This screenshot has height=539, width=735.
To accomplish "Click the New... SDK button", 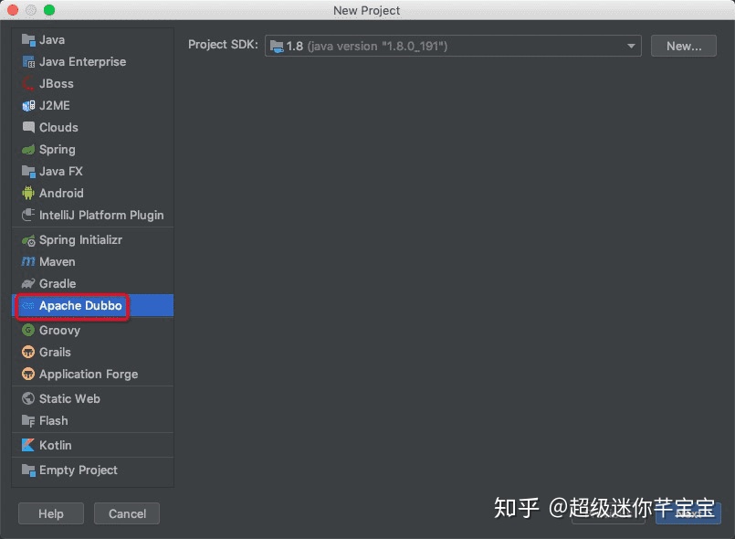I will pos(684,46).
